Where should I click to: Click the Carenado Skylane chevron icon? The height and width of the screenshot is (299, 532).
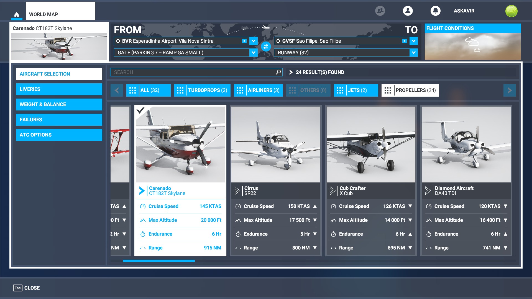tap(142, 191)
